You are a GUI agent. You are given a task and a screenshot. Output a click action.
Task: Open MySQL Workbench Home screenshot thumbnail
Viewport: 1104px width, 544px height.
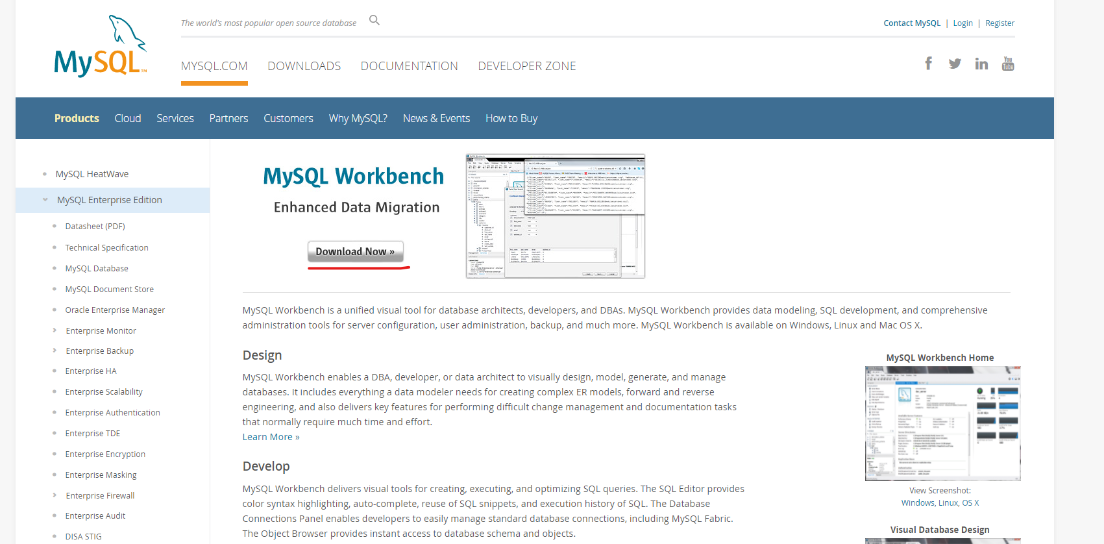point(942,423)
